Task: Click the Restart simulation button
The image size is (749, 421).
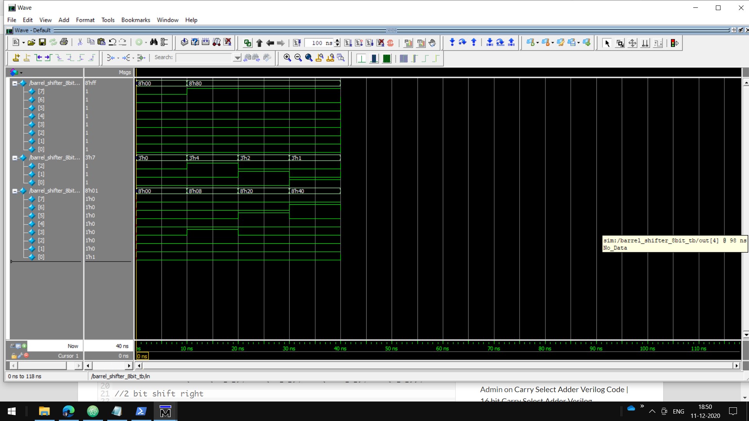Action: point(297,43)
